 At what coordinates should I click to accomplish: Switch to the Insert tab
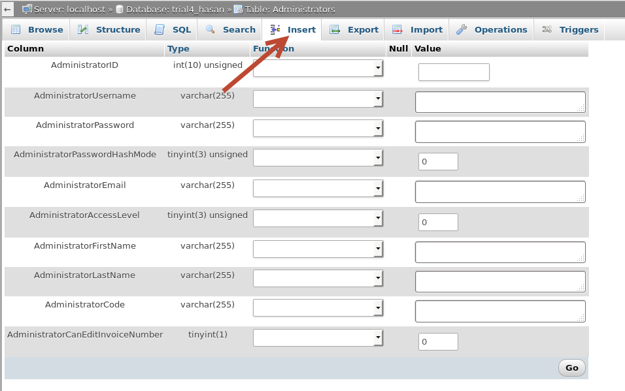coord(293,30)
